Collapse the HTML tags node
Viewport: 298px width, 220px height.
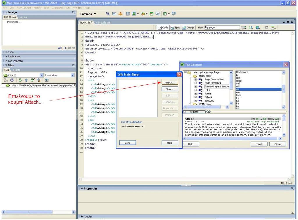[x=190, y=76]
